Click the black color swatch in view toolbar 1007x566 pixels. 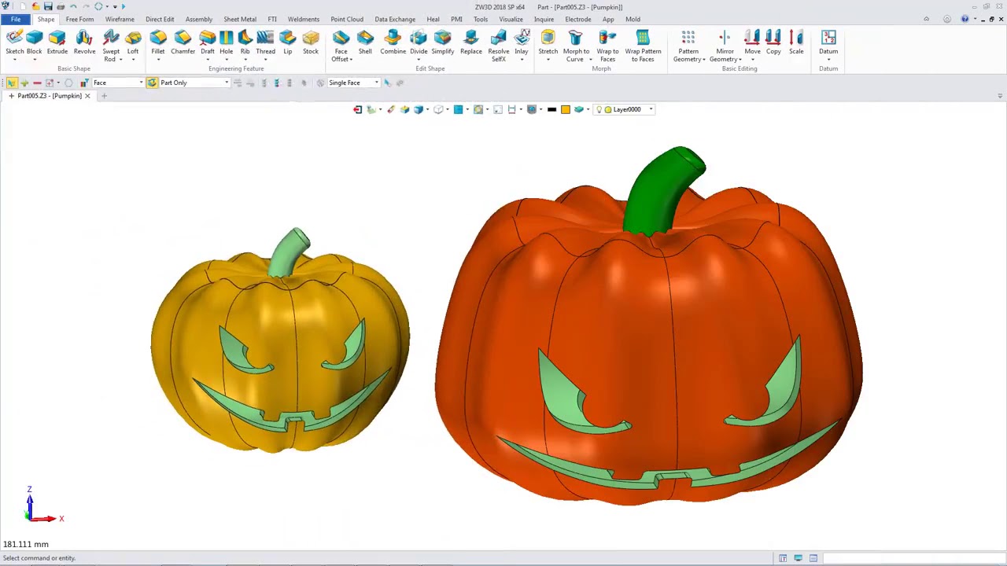point(551,109)
